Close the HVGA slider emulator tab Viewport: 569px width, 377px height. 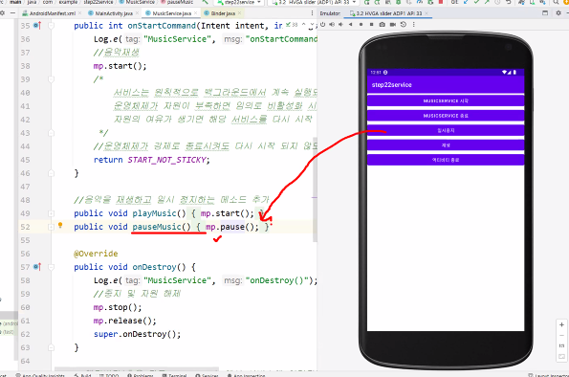click(x=427, y=13)
